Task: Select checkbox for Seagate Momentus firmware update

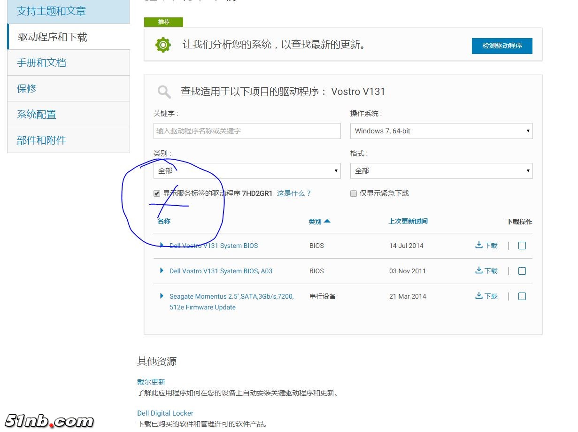Action: point(522,296)
